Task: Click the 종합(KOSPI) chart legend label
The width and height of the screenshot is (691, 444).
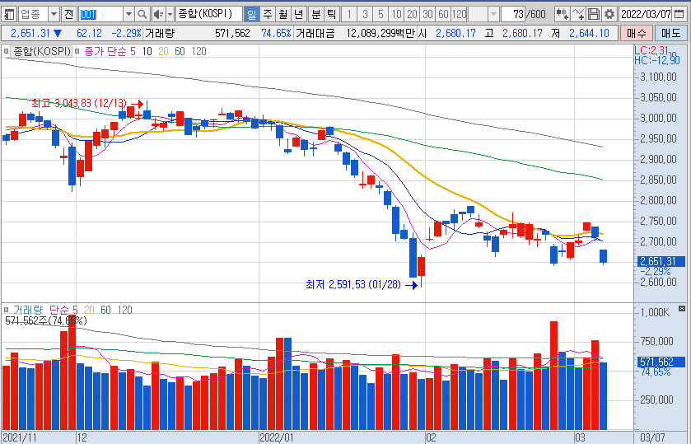Action: [41, 51]
